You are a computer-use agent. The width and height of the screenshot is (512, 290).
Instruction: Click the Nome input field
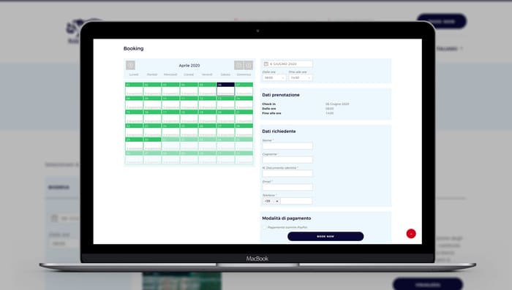pyautogui.click(x=287, y=146)
